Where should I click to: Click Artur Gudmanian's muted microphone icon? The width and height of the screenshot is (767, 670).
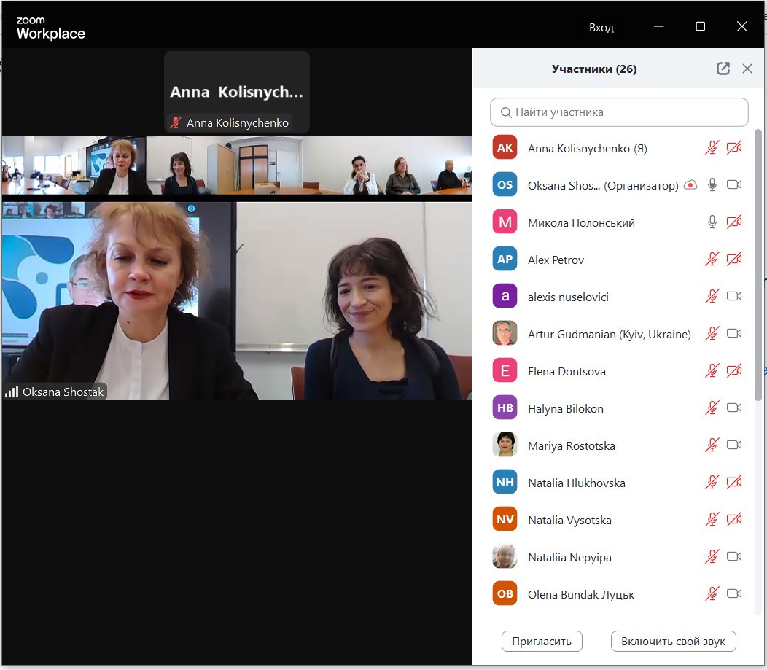pos(712,333)
